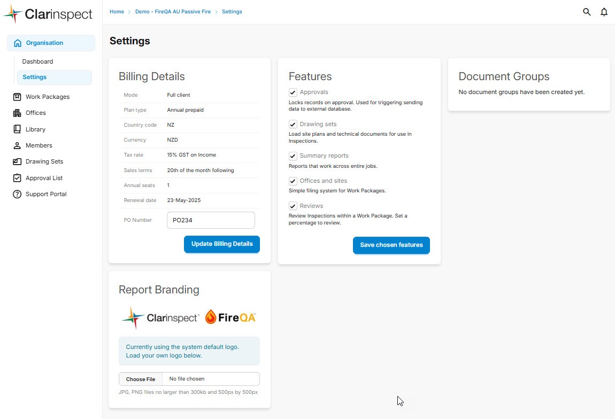The image size is (615, 419).
Task: Toggle the Offices and sites checkbox
Action: pyautogui.click(x=293, y=181)
